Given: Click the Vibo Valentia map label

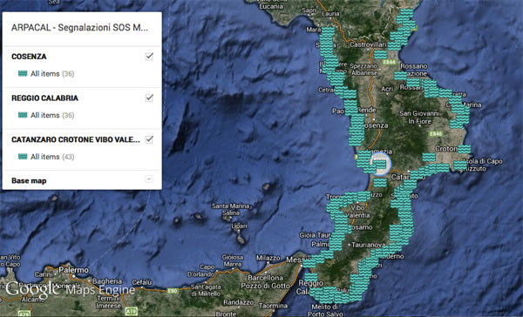Looking at the screenshot, I should point(359,212).
